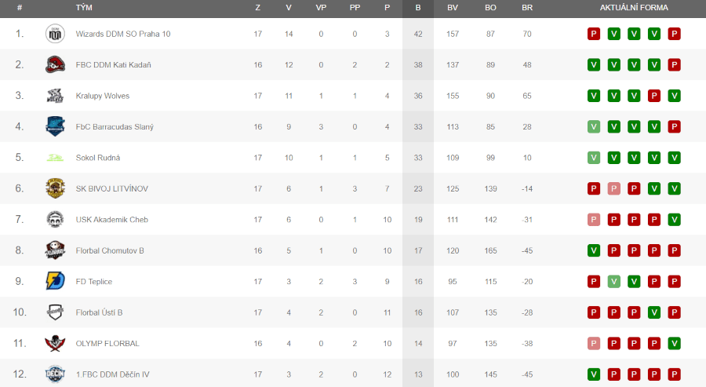Click the FBC DDM Kati Kadaň team logo

click(55, 64)
